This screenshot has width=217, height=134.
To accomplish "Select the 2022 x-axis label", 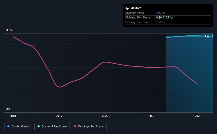I will click(198, 116).
